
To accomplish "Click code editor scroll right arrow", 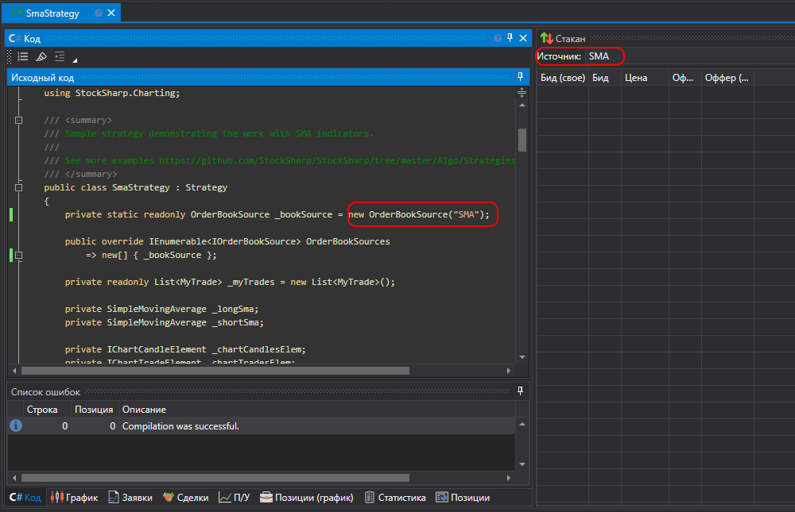I will (x=509, y=371).
